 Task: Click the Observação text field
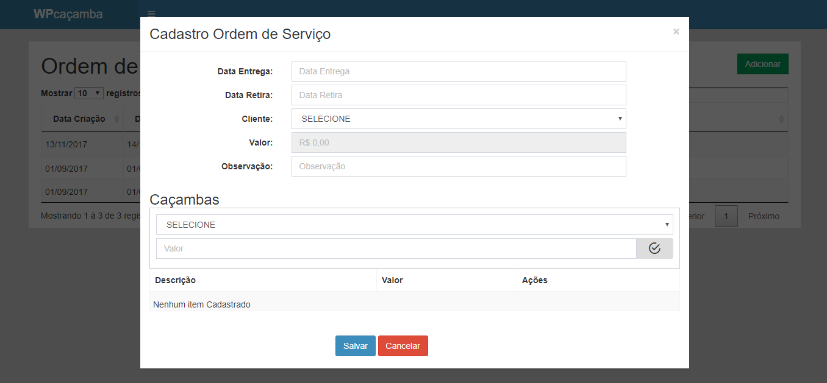pyautogui.click(x=459, y=166)
